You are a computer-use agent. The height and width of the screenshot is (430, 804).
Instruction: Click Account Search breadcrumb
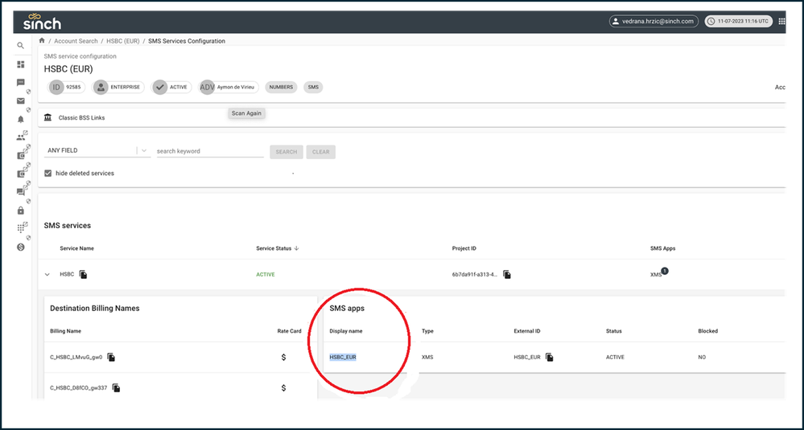[x=76, y=41]
